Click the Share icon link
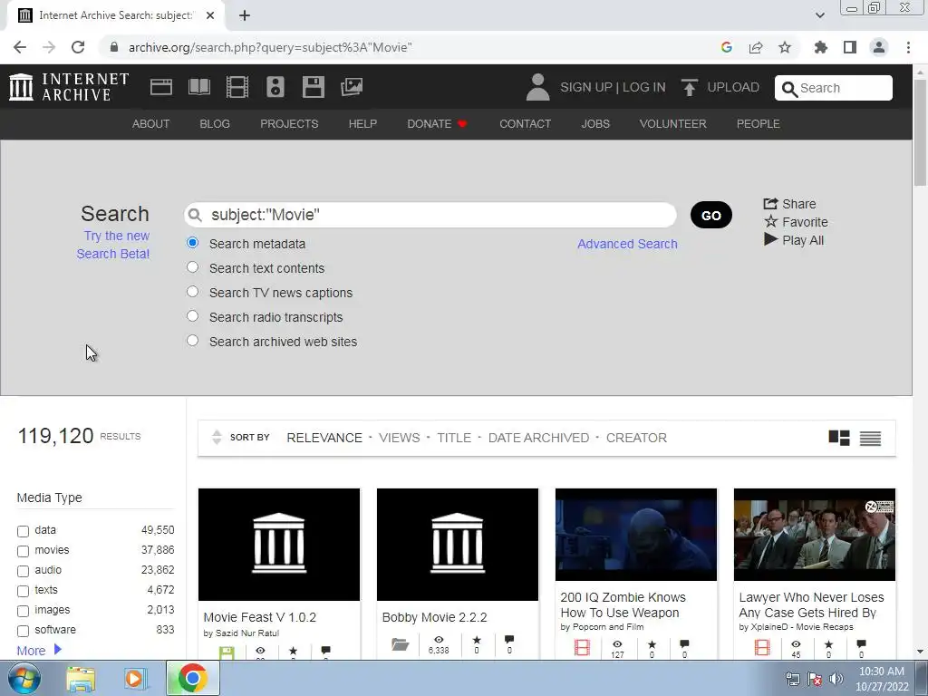This screenshot has height=696, width=928. (x=789, y=204)
